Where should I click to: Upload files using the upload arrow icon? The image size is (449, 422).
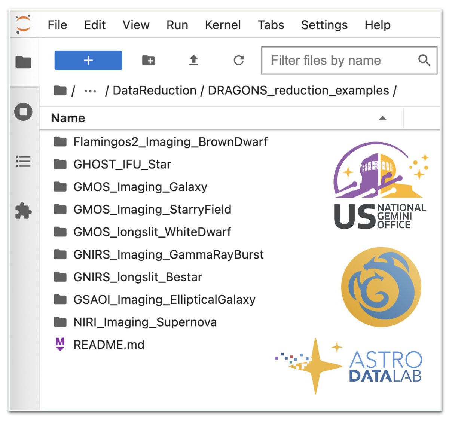193,60
